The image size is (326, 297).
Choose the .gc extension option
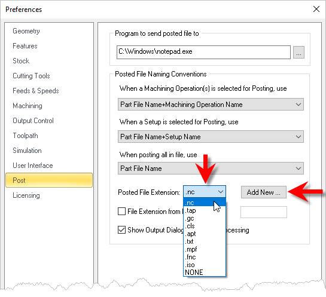[205, 218]
